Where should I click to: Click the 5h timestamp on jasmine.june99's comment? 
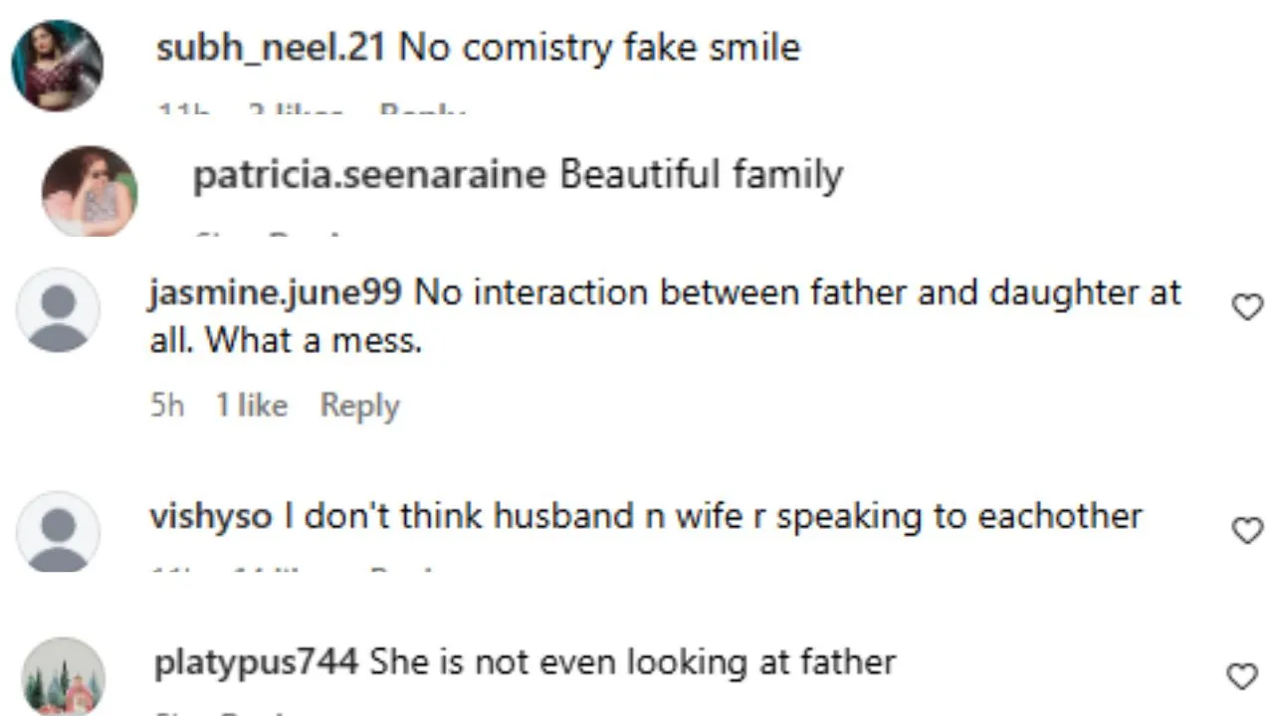[x=167, y=406]
